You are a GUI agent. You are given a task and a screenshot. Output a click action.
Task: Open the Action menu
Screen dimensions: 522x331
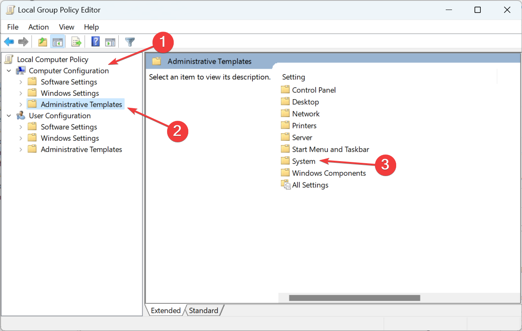38,27
